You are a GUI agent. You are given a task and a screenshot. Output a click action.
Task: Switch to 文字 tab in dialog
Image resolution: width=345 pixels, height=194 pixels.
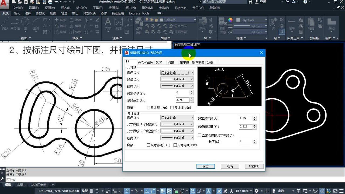coord(159,62)
